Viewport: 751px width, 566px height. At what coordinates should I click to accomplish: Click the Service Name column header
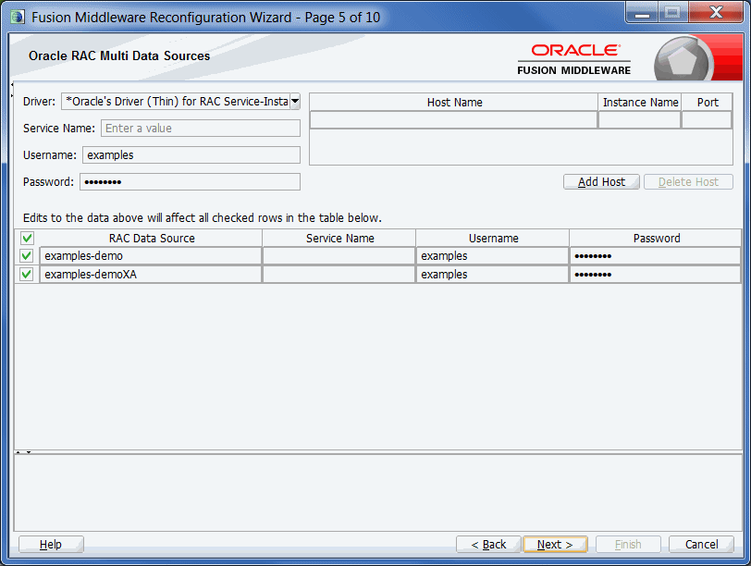click(x=339, y=238)
